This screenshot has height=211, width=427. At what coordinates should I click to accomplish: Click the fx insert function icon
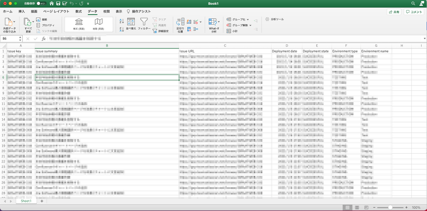click(44, 39)
